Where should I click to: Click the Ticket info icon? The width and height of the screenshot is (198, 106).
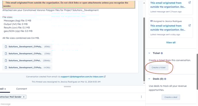pos(162,53)
